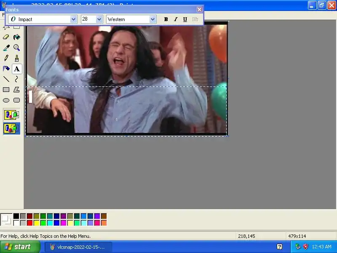This screenshot has height=253, width=337.
Task: Click the greyed vertical text icon in Fonts bar
Action: tap(195, 19)
